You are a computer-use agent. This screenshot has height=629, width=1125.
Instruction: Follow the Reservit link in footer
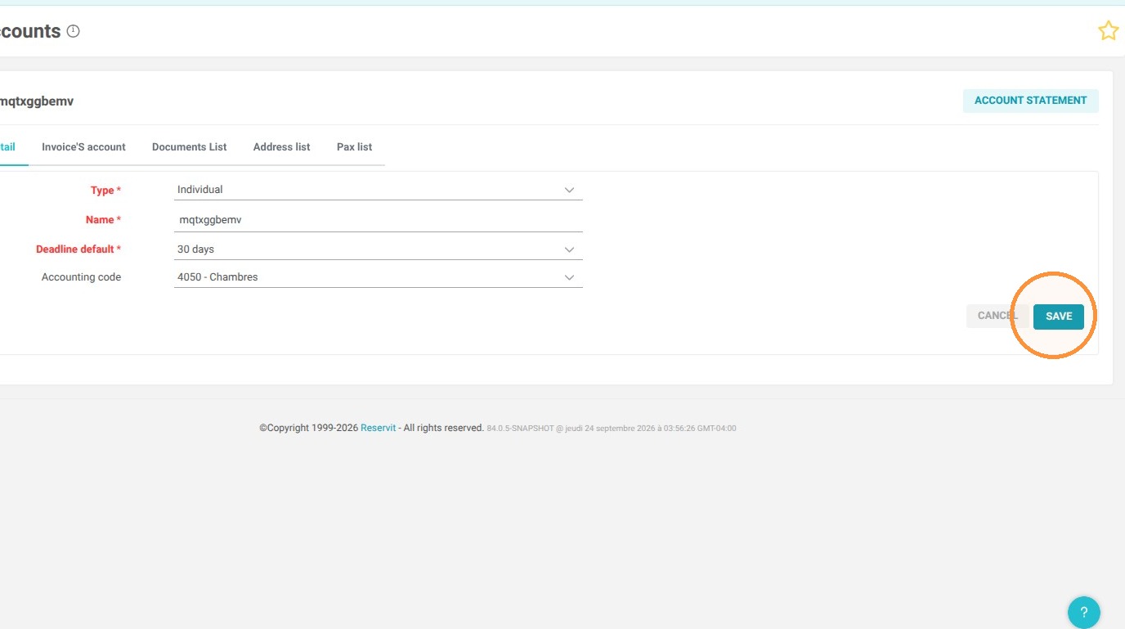click(x=379, y=428)
